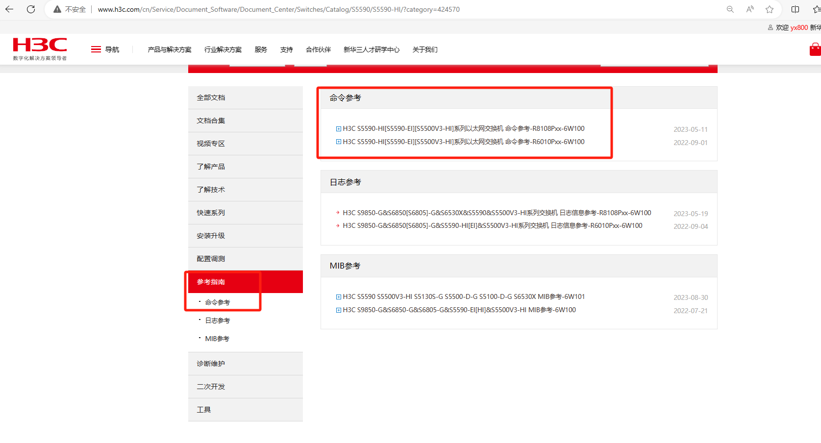Expand the MIB参考-6W101 entry plus icon

(x=338, y=297)
